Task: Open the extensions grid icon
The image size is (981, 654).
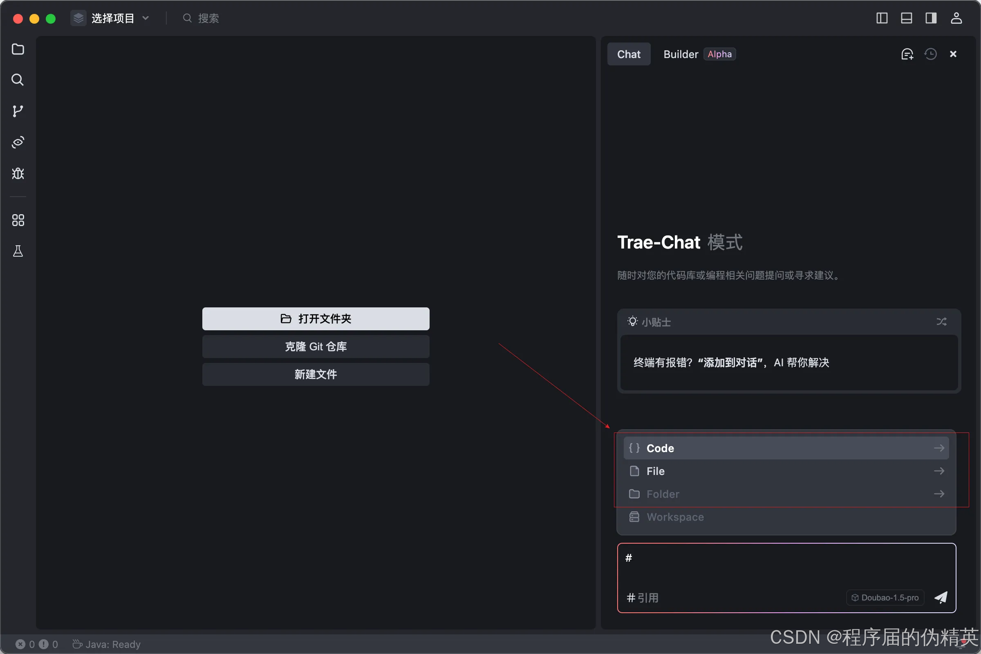Action: click(18, 220)
